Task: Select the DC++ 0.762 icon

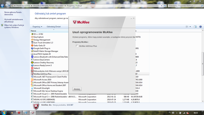Action: (32, 34)
